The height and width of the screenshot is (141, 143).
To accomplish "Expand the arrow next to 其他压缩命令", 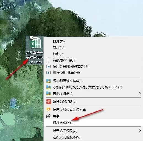I will point(140,93).
